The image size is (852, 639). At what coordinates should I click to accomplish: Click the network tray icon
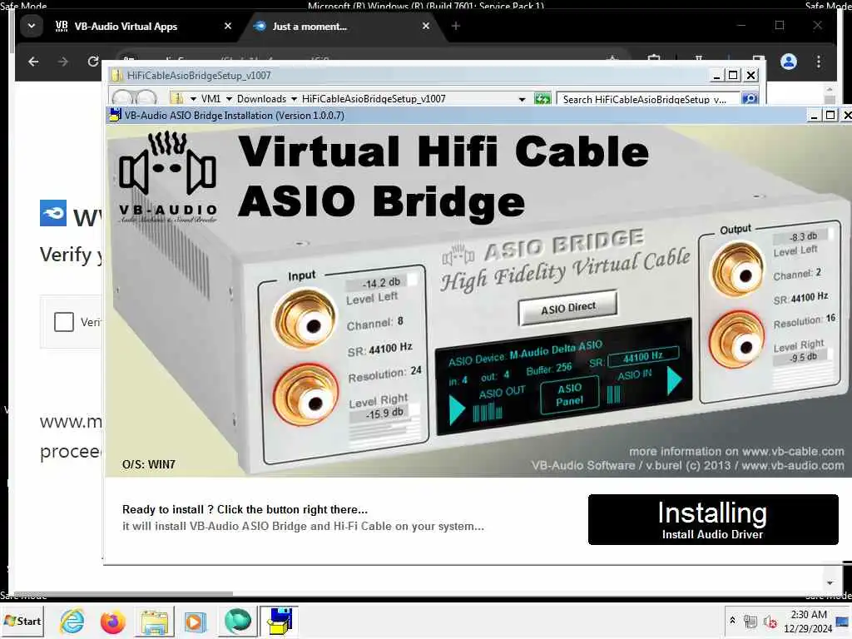click(x=750, y=621)
